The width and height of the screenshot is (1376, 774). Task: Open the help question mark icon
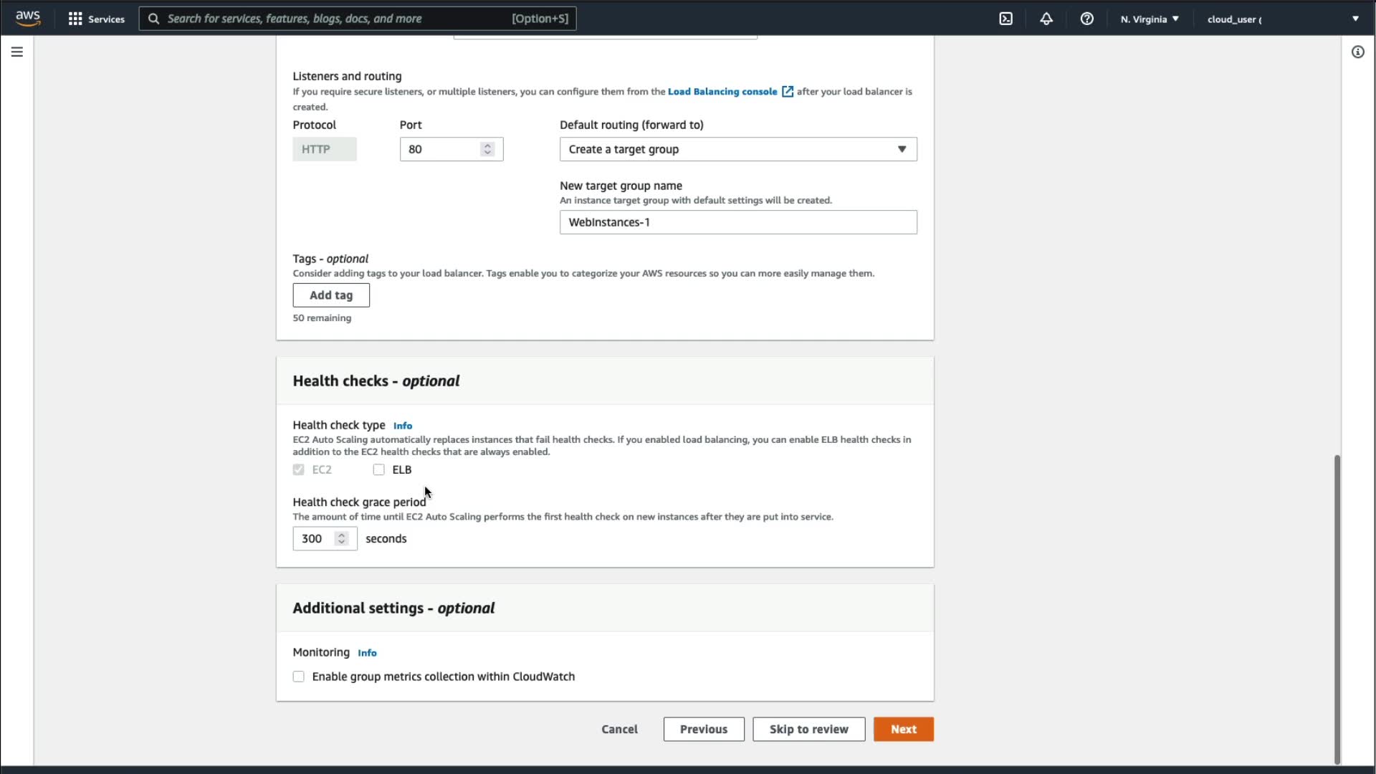[x=1086, y=19]
